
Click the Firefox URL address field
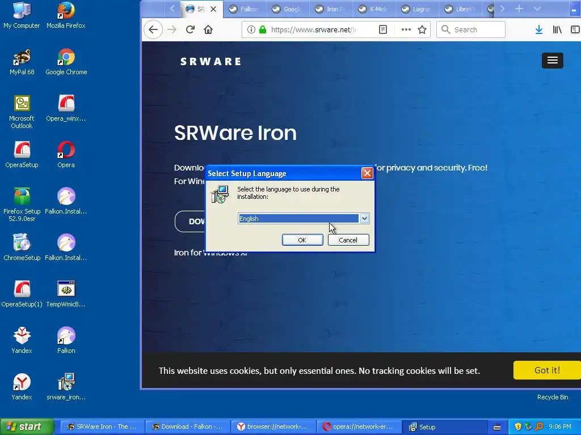point(314,29)
